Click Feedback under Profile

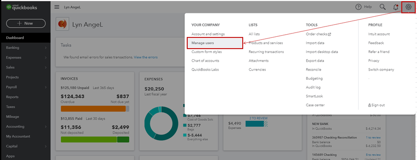click(x=376, y=43)
